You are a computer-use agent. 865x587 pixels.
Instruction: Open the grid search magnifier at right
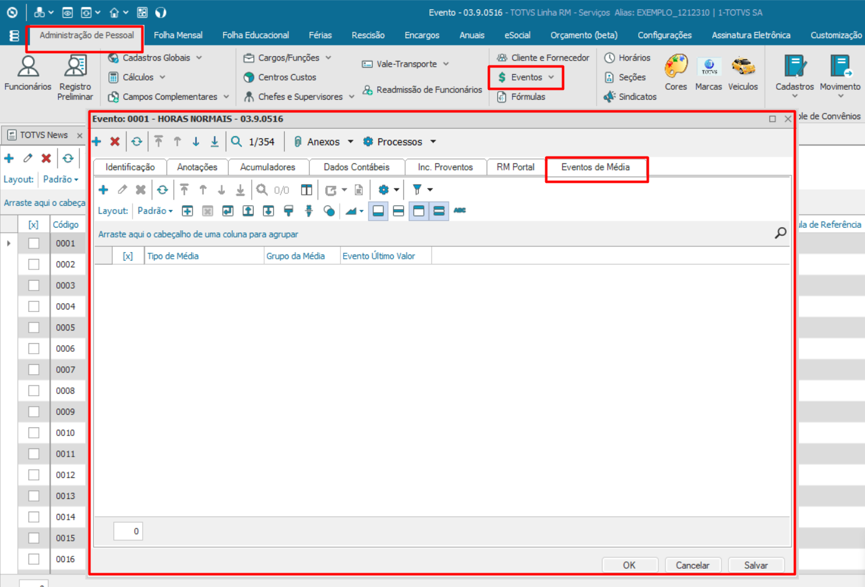point(780,233)
